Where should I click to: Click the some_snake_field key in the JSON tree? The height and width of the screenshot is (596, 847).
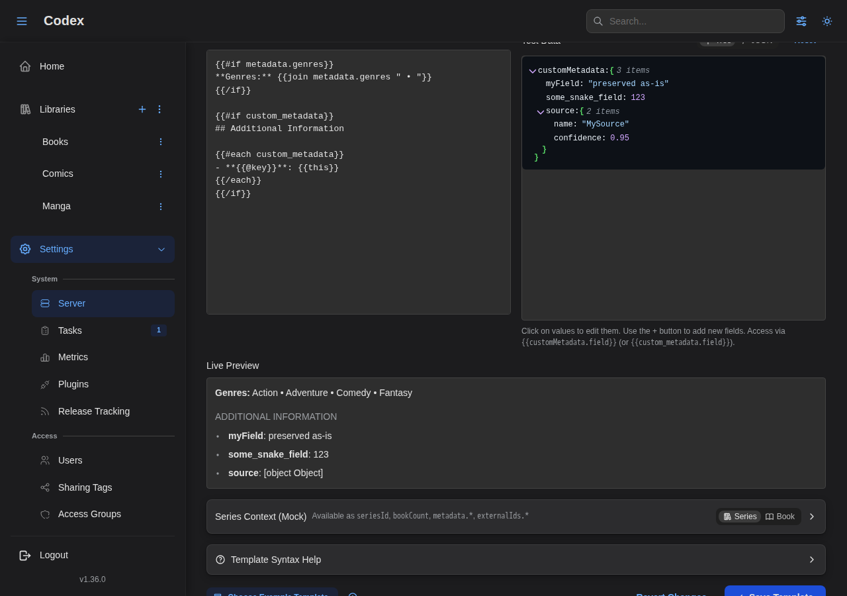pos(584,98)
